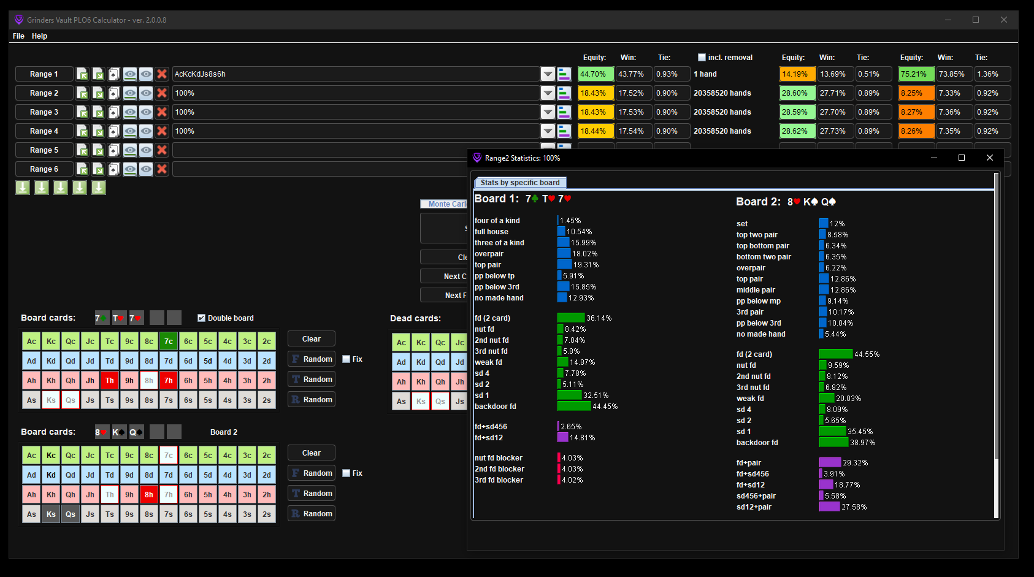Select the Stats by specific board tab
The height and width of the screenshot is (577, 1034).
point(520,183)
